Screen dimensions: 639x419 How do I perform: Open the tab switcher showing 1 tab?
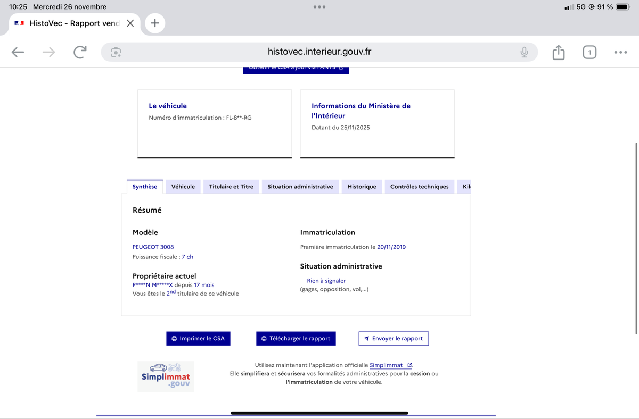[x=589, y=52]
